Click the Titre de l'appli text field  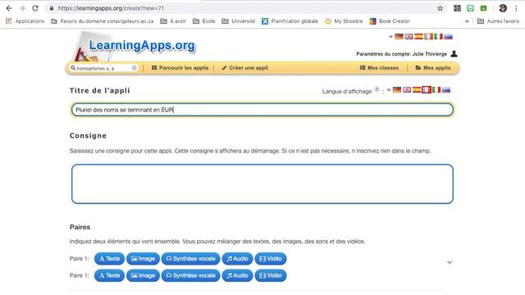[262, 110]
